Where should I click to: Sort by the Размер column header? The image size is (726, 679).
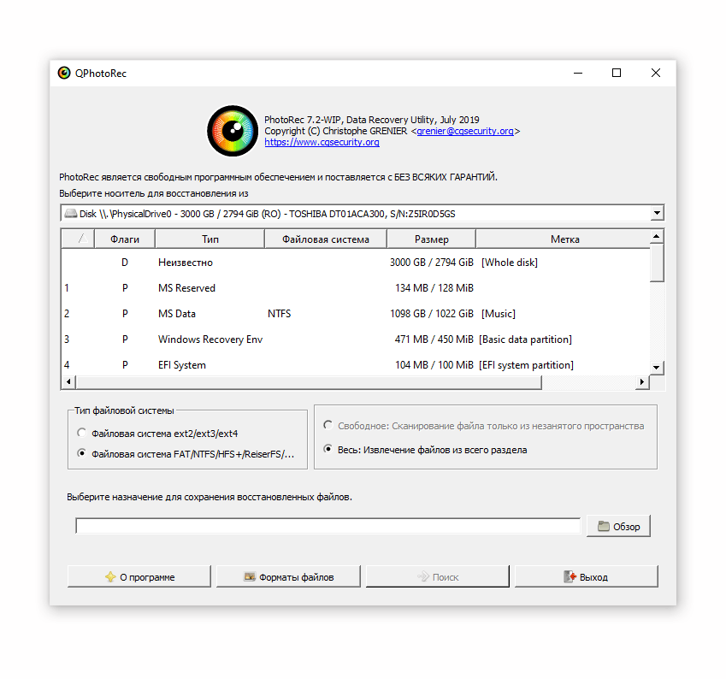coord(432,239)
